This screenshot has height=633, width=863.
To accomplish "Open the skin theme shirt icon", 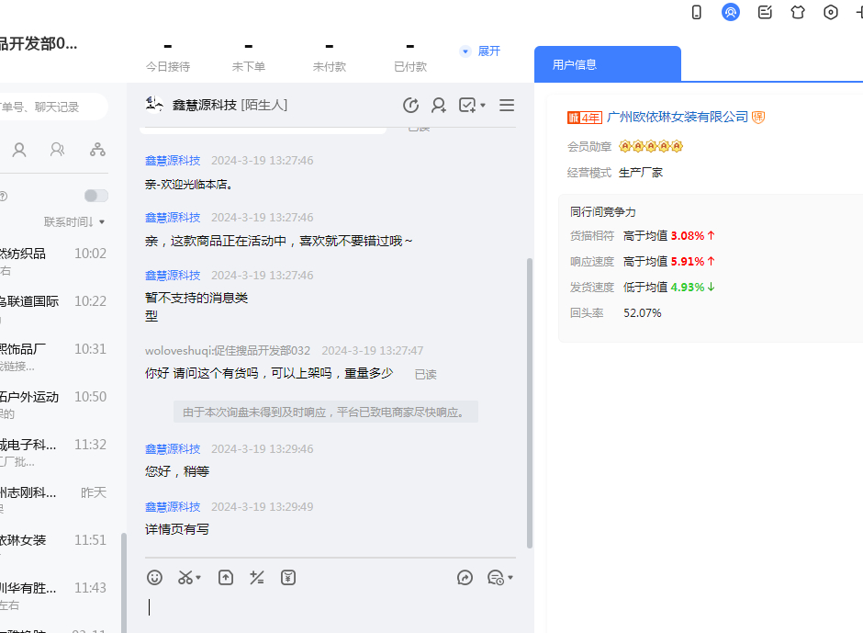I will (x=798, y=12).
